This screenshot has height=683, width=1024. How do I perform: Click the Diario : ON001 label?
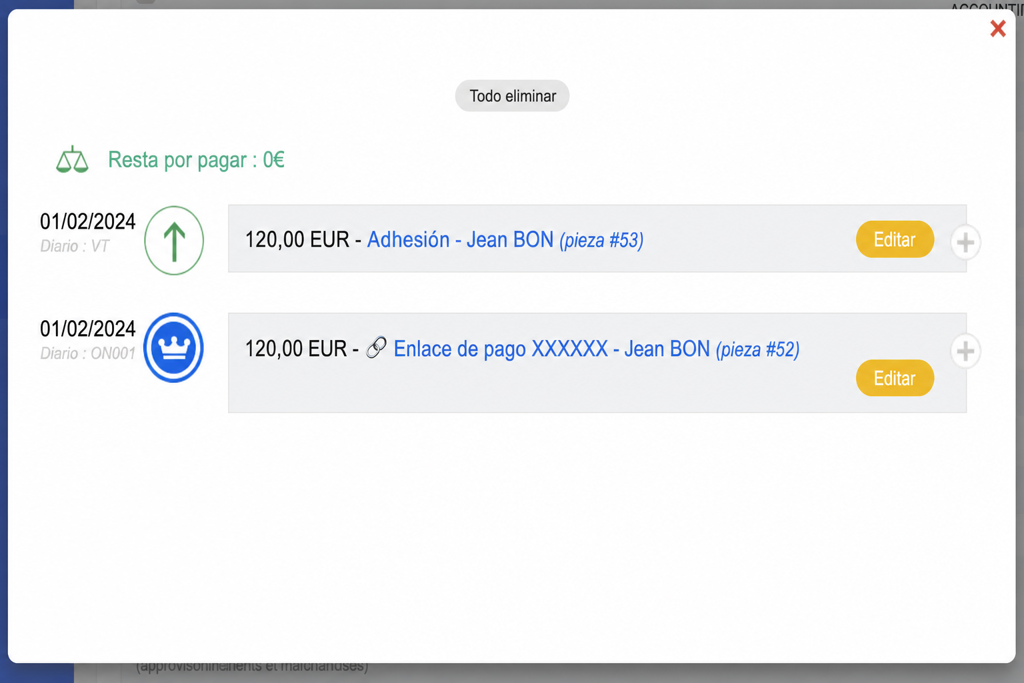coord(88,354)
